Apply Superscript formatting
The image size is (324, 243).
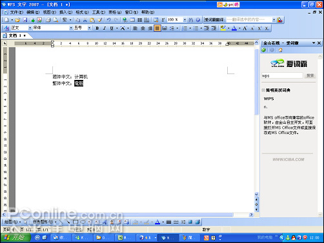click(259, 28)
